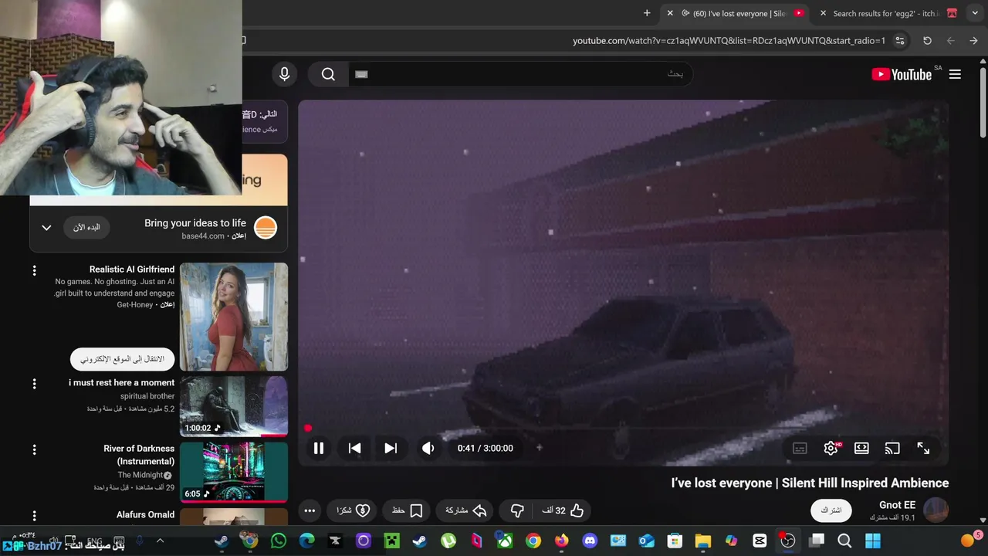Open CapCut from the taskbar
Screen dimensions: 988x556
pos(760,541)
